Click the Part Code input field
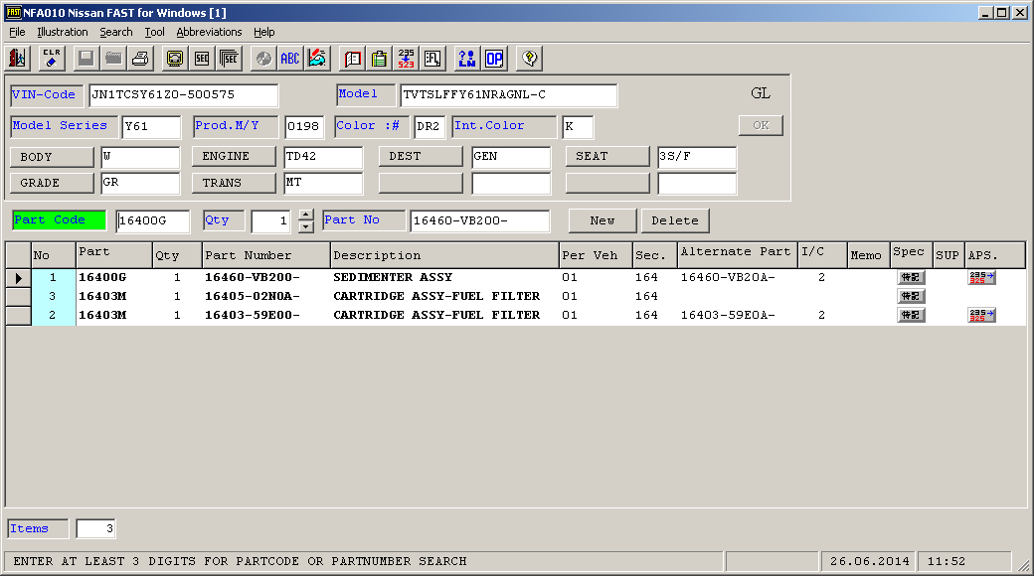The image size is (1034, 576). (153, 220)
